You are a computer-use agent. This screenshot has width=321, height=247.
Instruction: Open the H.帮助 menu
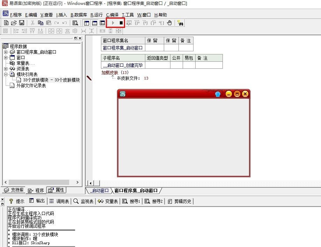(x=161, y=15)
